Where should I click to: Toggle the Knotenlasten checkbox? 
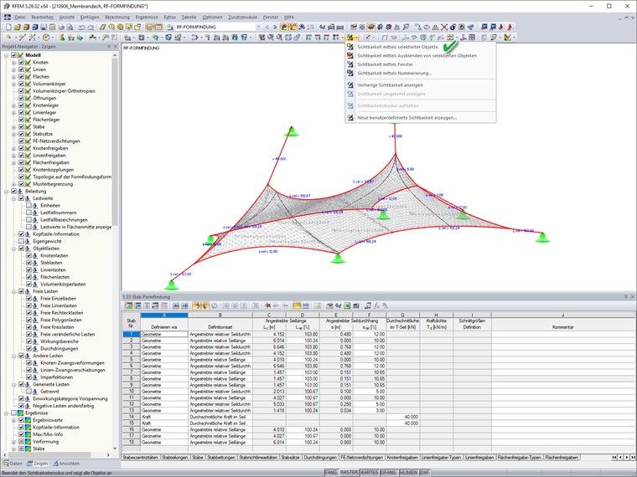pos(28,255)
